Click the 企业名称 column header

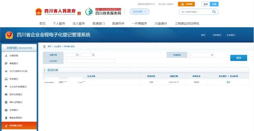pyautogui.click(x=91, y=76)
